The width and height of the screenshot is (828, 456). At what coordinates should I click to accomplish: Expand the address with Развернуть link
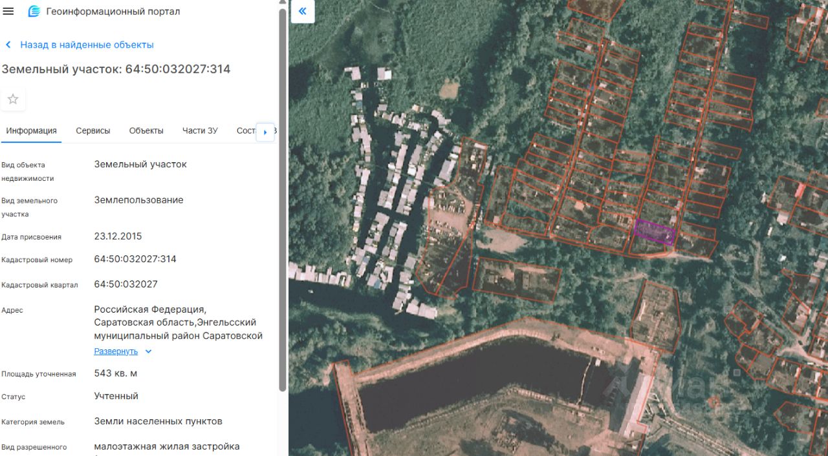point(116,351)
